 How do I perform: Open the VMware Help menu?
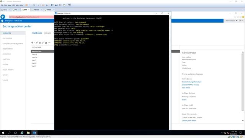21,5
